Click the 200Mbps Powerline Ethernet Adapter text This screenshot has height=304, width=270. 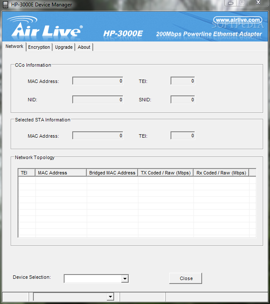209,34
